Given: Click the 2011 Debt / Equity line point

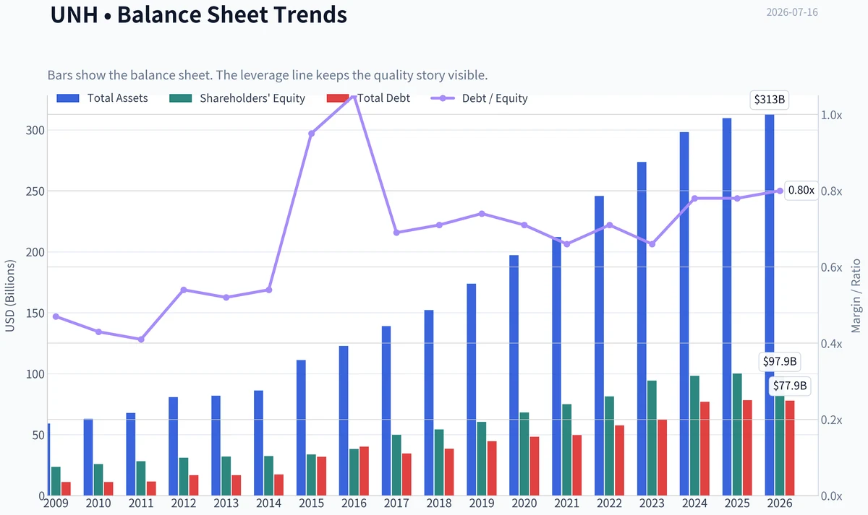Looking at the screenshot, I should [141, 339].
